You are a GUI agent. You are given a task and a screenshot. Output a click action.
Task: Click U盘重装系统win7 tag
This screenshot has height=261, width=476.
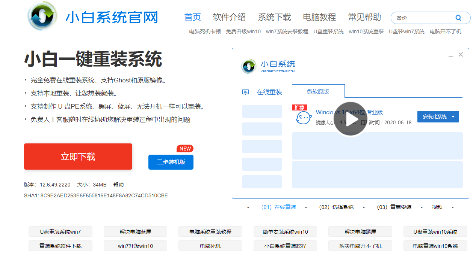[60, 231]
